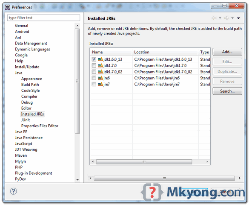Click the jre6 JRE library icon
The image size is (249, 205).
[x=100, y=78]
